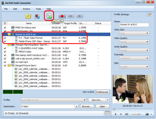The image size is (156, 119).
Task: Click the CPU usage graph
Action: 13,92
